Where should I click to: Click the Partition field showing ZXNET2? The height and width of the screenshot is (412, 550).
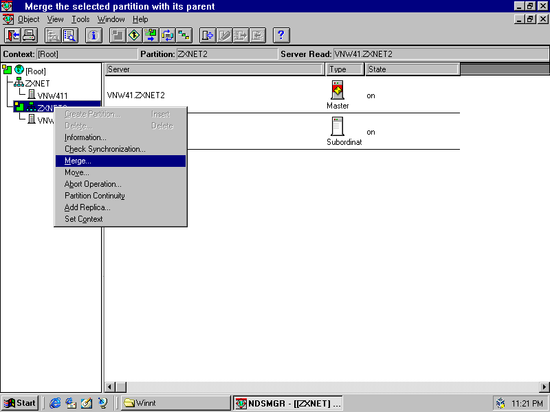pos(227,54)
